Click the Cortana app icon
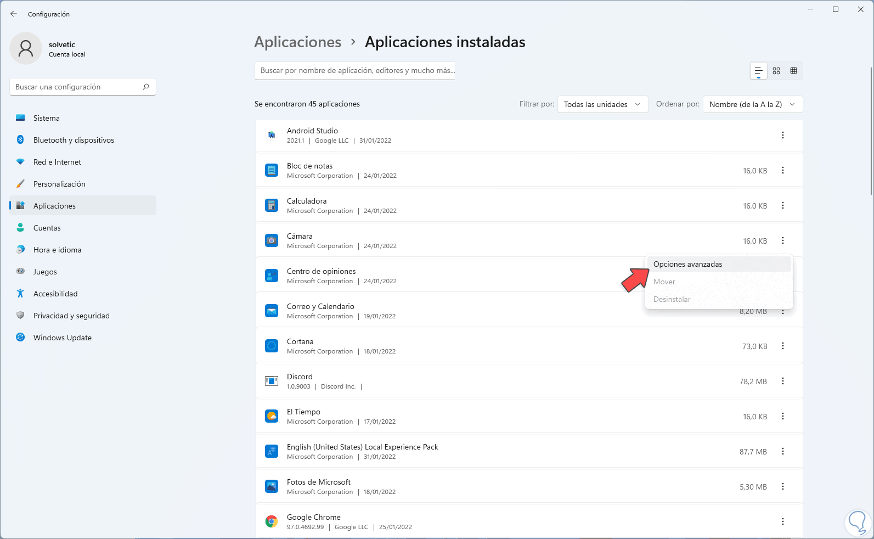The width and height of the screenshot is (874, 539). pyautogui.click(x=272, y=346)
